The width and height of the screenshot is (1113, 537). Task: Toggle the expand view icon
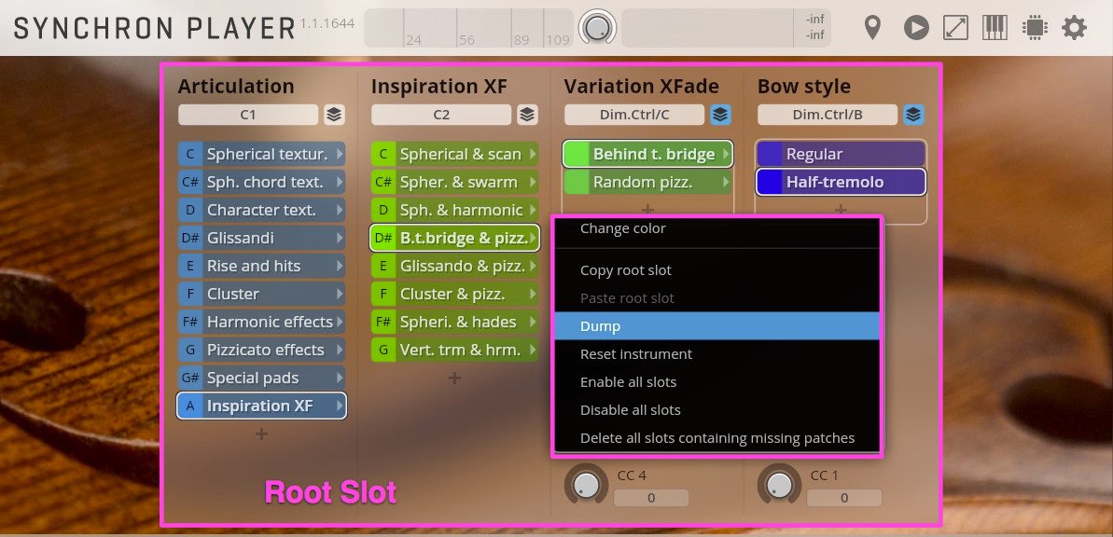click(955, 28)
